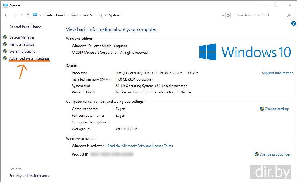Click Support Information link
Image resolution: width=297 pixels, height=183 pixels.
pyautogui.click(x=277, y=73)
